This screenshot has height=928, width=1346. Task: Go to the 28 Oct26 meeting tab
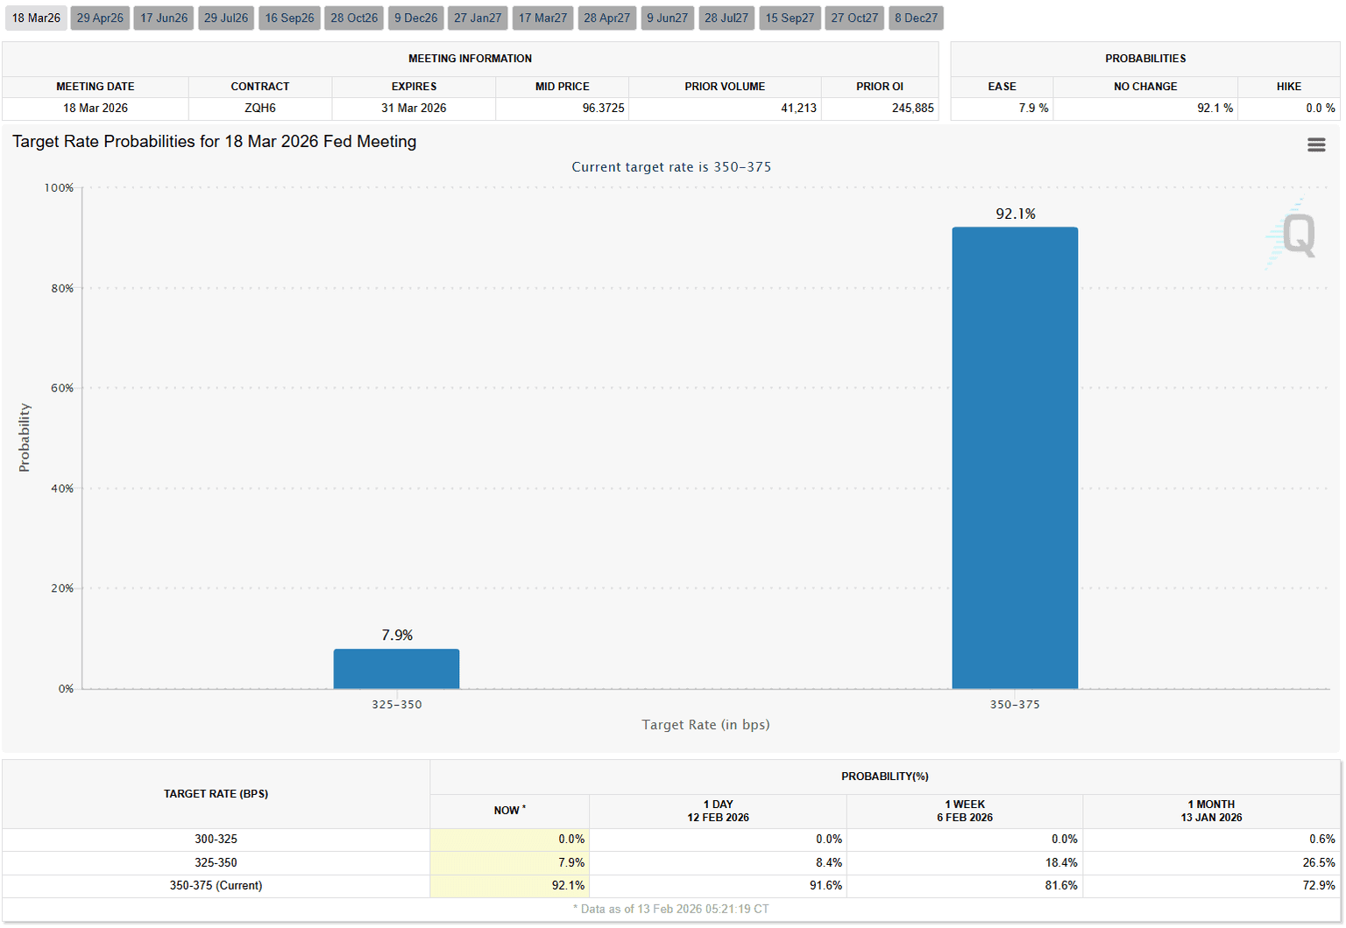click(354, 18)
